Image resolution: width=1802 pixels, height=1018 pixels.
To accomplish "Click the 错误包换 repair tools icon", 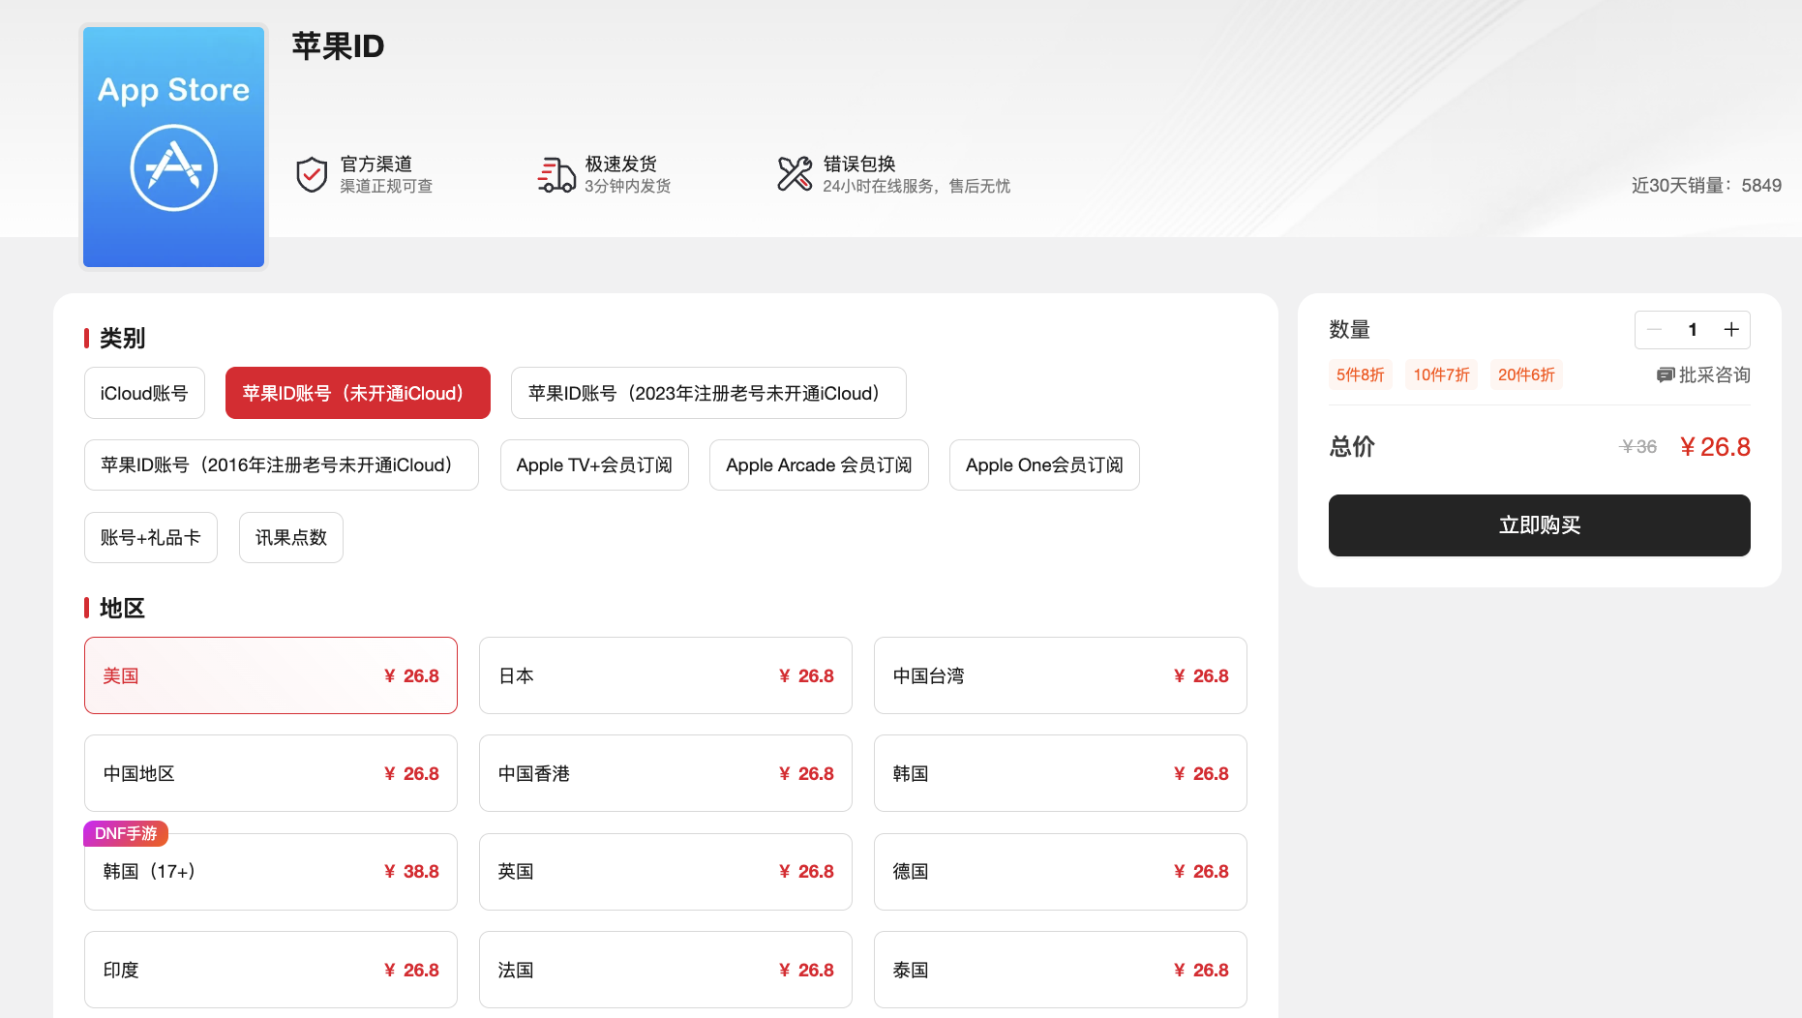I will [x=794, y=174].
